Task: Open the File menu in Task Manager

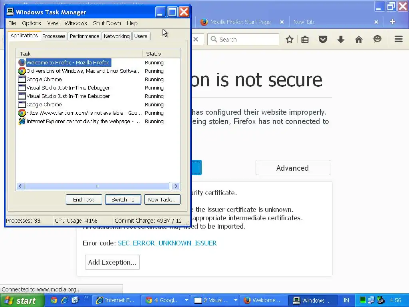Action: [x=12, y=23]
